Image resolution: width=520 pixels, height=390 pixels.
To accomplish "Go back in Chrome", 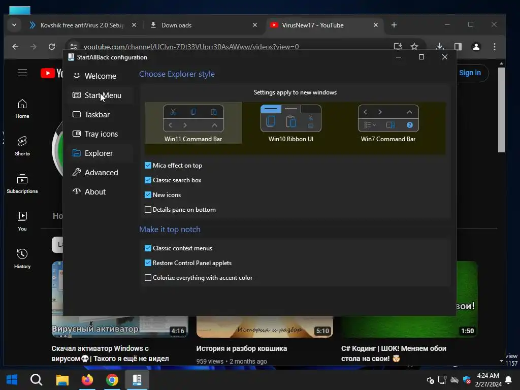I will click(x=15, y=47).
